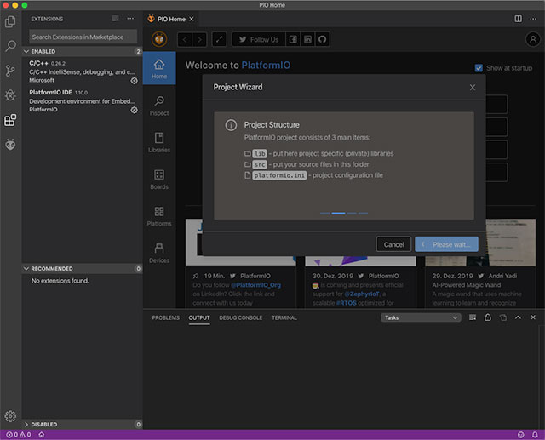545x440 pixels.
Task: Open Manage settings gear in activity bar
Action: tap(10, 416)
